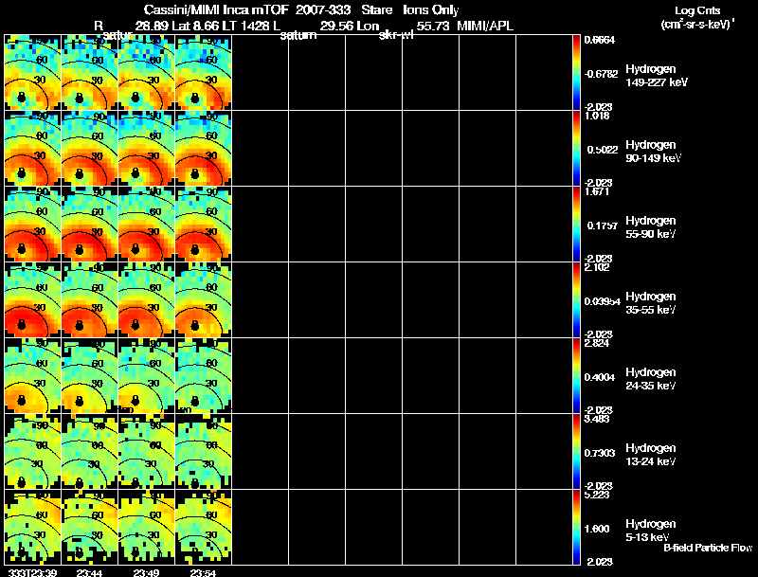Viewport: 758px width, 577px height.
Task: Click the "Hydrogen 55-90 keV" label
Action: point(651,227)
